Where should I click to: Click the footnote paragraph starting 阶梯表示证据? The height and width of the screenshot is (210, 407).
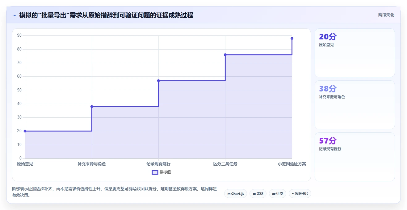[x=114, y=192]
